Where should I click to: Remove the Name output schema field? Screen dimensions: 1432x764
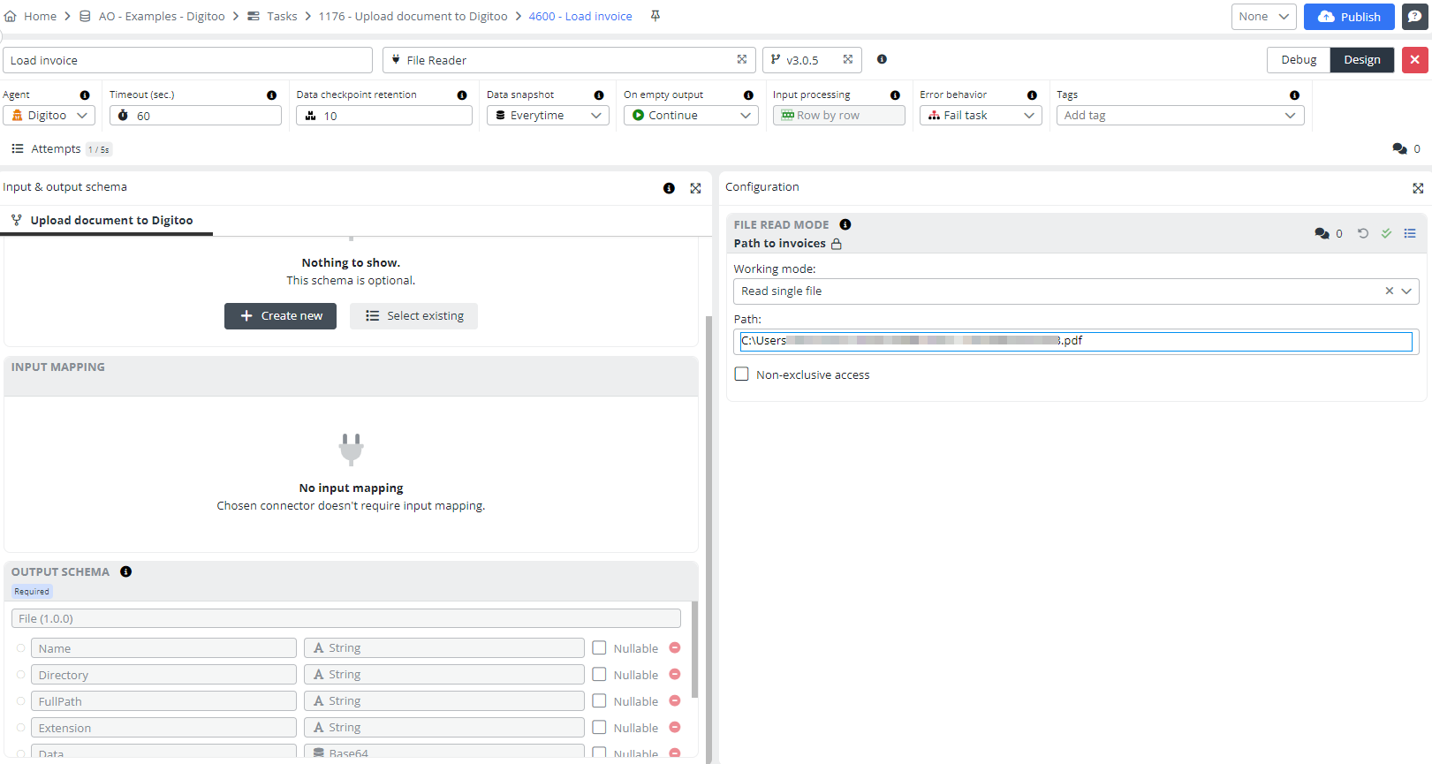coord(675,648)
